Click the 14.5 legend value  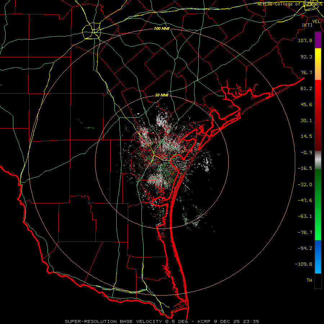pos(306,136)
